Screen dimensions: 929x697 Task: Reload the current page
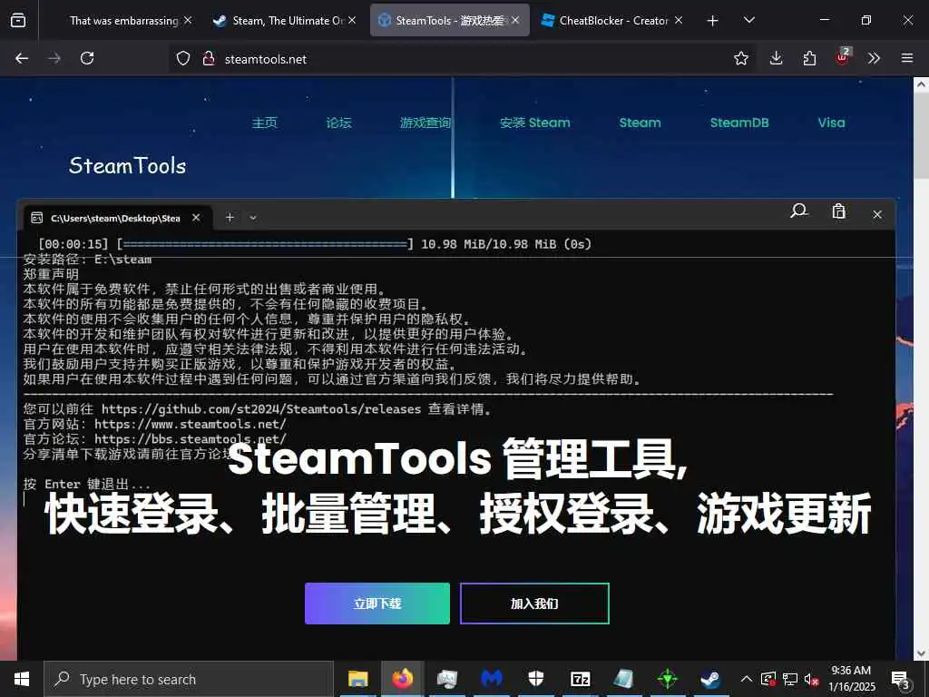pyautogui.click(x=87, y=58)
